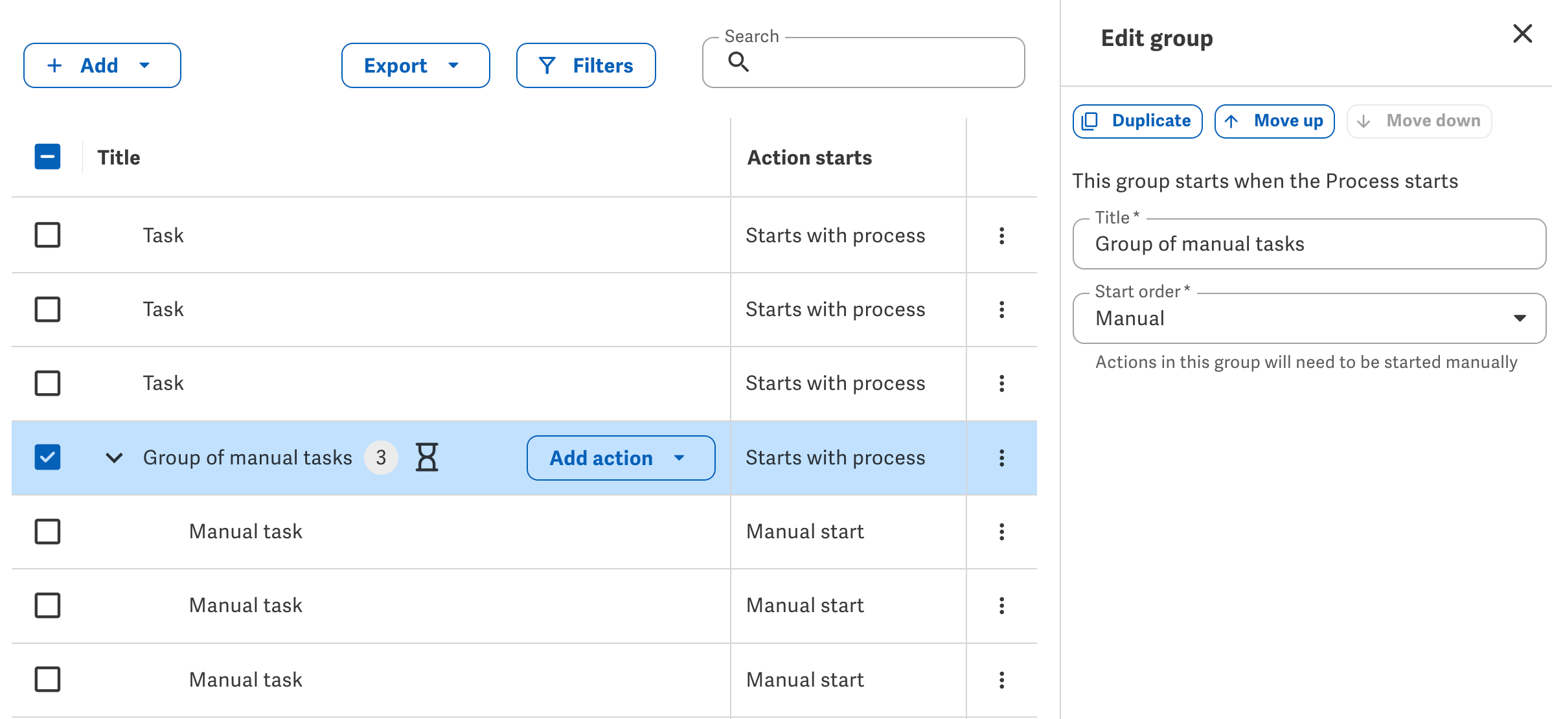Click the 'Edit group' panel heading
This screenshot has width=1552, height=719.
(x=1157, y=38)
